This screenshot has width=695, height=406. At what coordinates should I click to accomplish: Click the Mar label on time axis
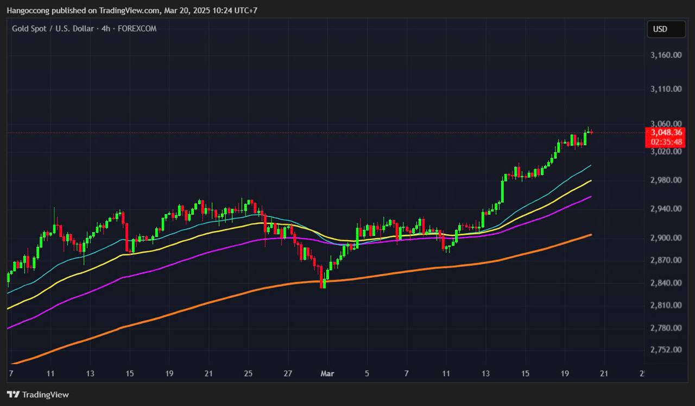pyautogui.click(x=327, y=373)
